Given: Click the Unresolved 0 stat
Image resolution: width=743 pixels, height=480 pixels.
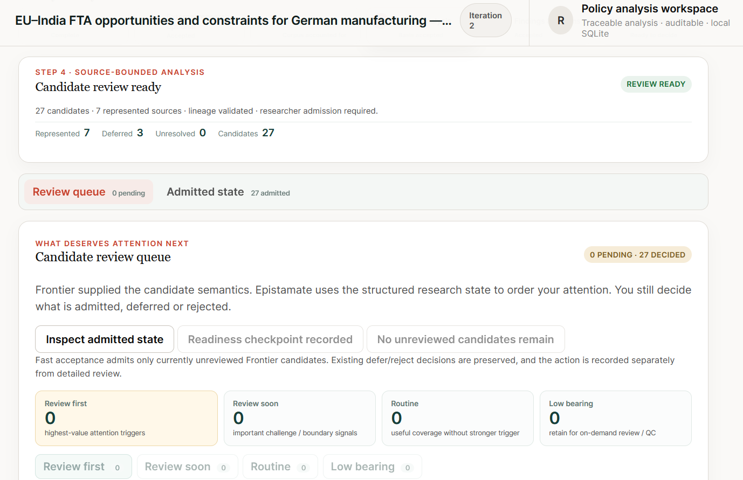Looking at the screenshot, I should pos(181,133).
